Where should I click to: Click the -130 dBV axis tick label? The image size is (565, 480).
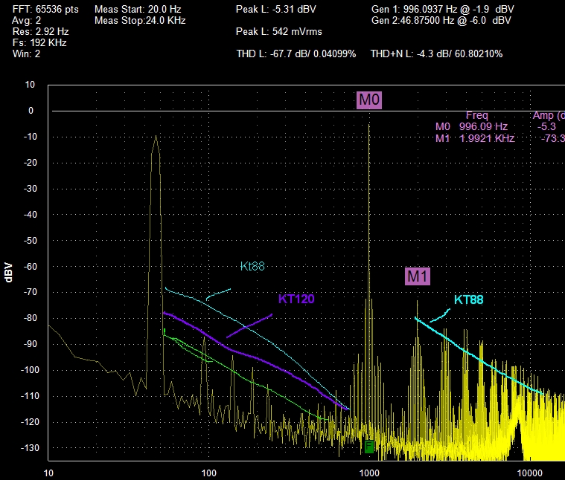click(30, 448)
